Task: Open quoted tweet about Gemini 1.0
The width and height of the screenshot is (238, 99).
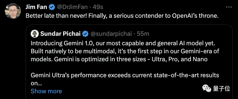Action: point(129,62)
